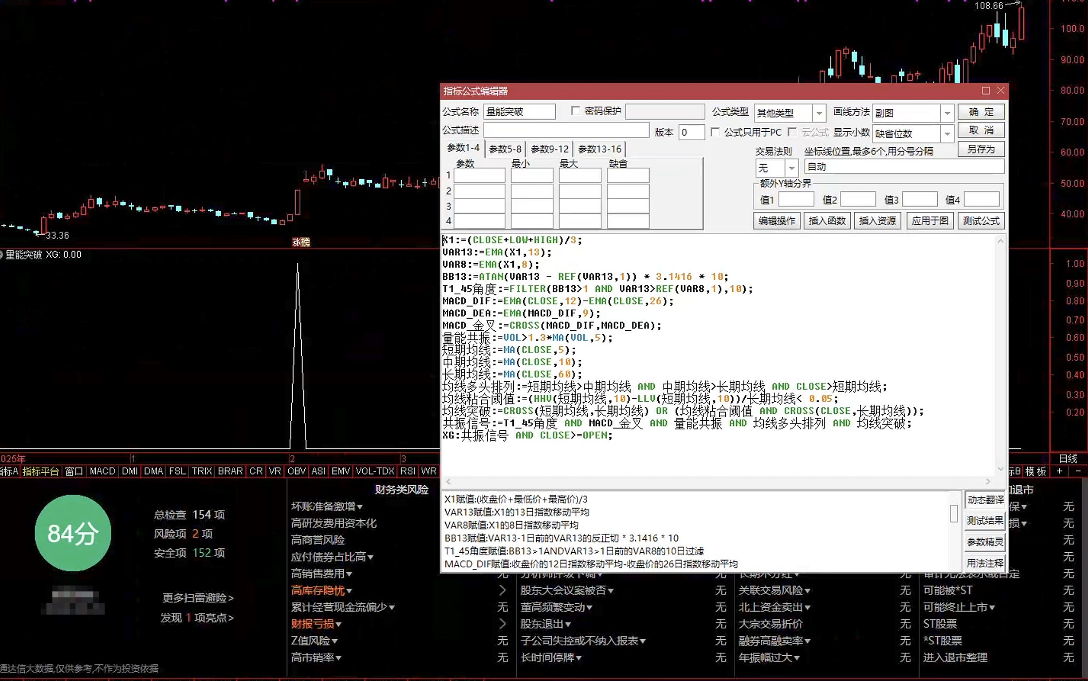Expand the 高库存隐忧 risk item
The height and width of the screenshot is (681, 1088).
(x=321, y=591)
